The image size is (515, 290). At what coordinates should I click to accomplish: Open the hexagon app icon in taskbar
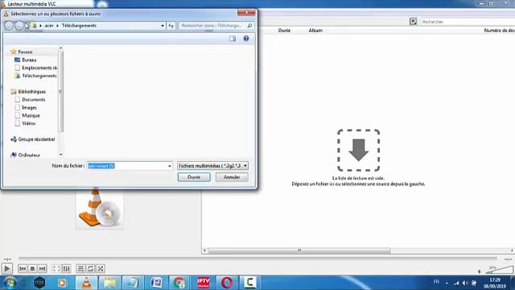click(39, 283)
